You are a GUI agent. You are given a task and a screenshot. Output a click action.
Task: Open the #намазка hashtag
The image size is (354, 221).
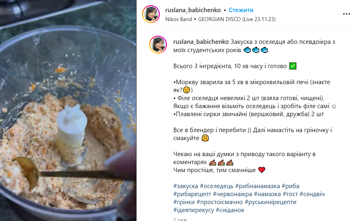pos(267,194)
